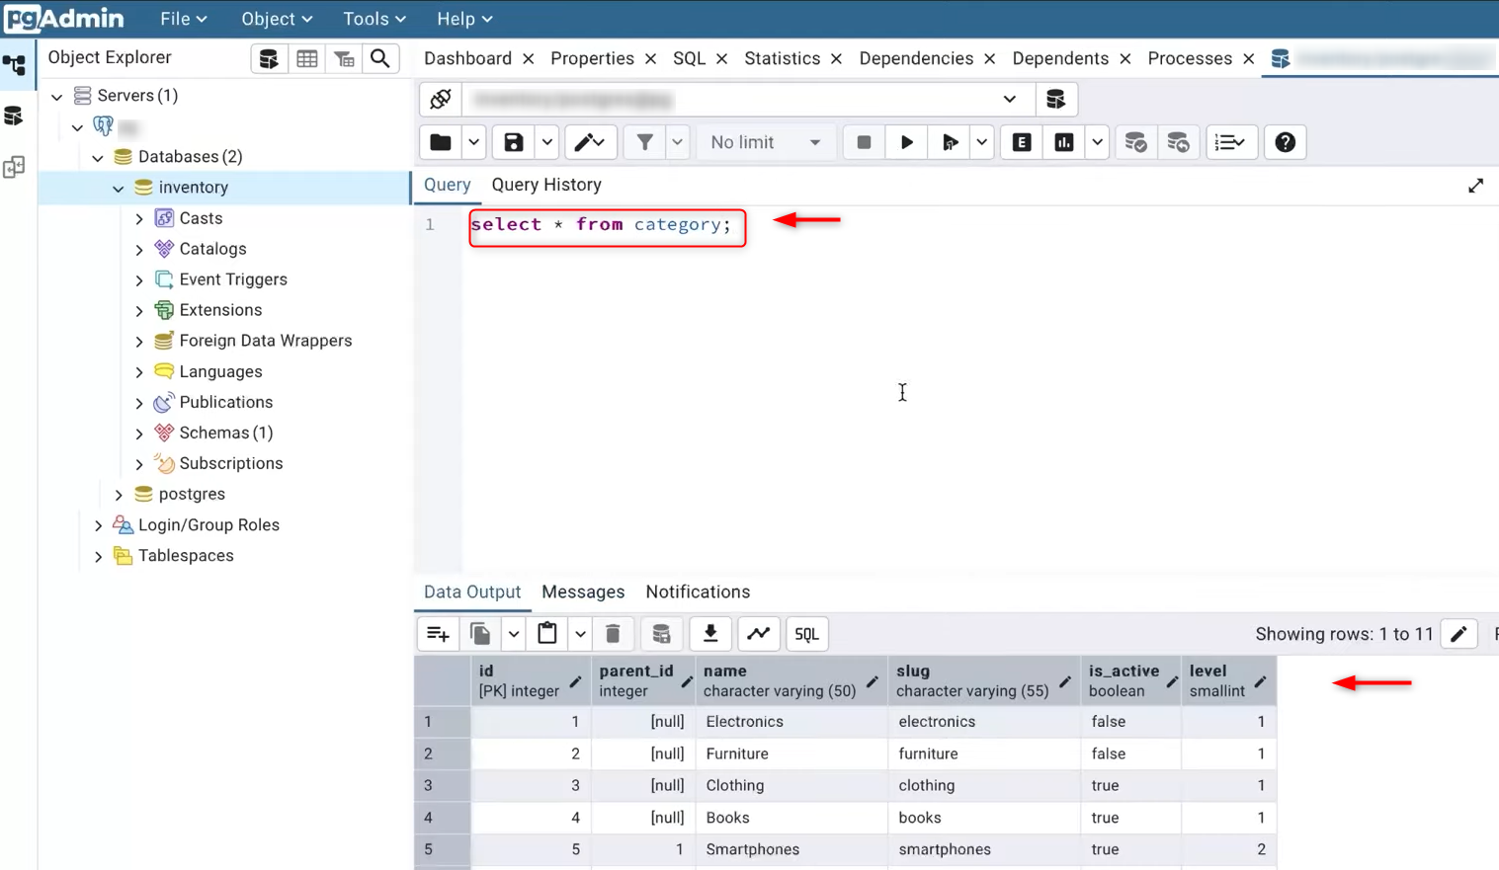This screenshot has height=870, width=1499.
Task: Open the graph visualiser icon
Action: click(758, 634)
